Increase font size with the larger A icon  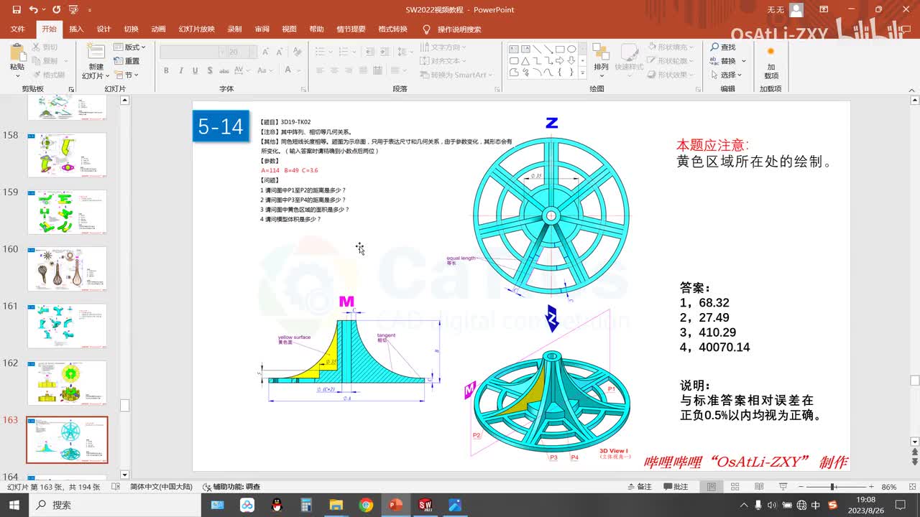point(266,52)
